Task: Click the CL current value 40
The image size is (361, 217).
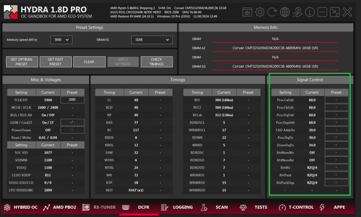Action: 136,100
